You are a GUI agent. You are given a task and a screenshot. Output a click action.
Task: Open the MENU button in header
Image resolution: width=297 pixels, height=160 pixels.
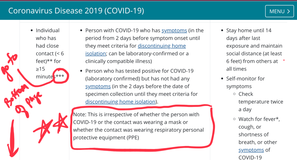(x=279, y=11)
